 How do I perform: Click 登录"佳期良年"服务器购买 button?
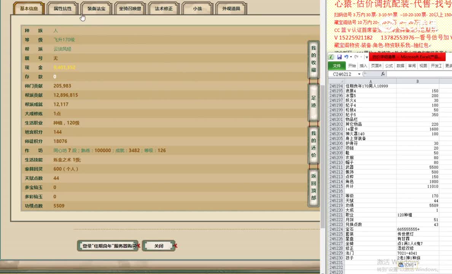click(x=108, y=246)
